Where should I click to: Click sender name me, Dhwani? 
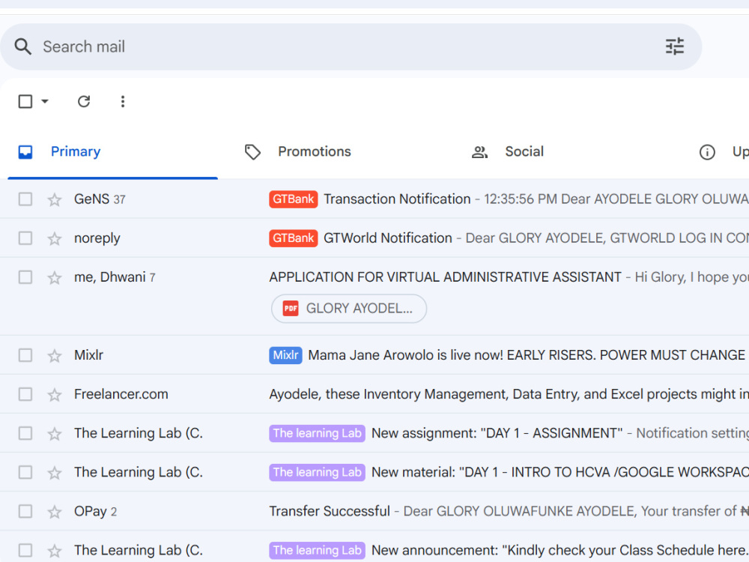(110, 277)
